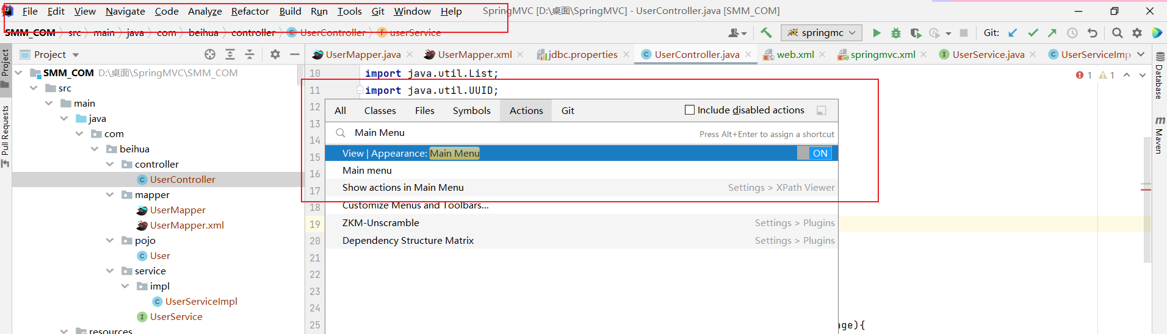
Task: Go to next highlighted error arrow
Action: pyautogui.click(x=1142, y=75)
